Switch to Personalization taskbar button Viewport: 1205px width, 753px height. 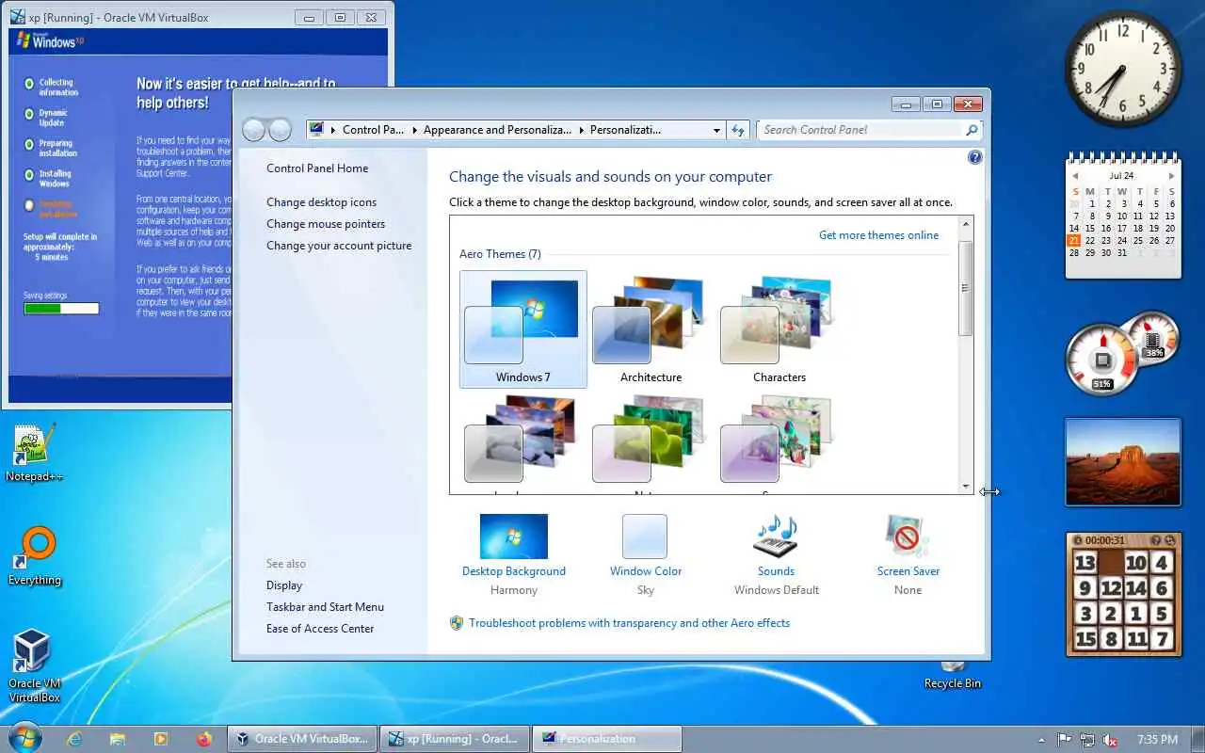607,739
